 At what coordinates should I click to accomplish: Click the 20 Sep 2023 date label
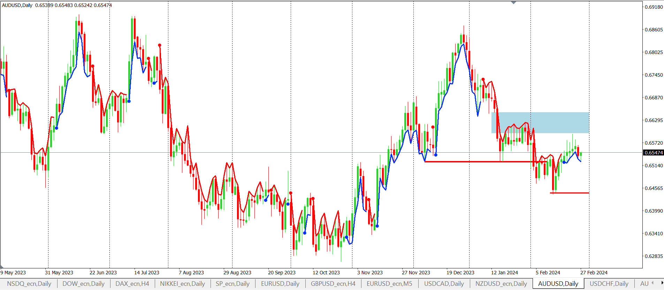point(282,273)
